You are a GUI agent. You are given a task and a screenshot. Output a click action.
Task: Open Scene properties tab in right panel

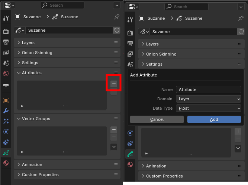pyautogui.click(x=130, y=65)
